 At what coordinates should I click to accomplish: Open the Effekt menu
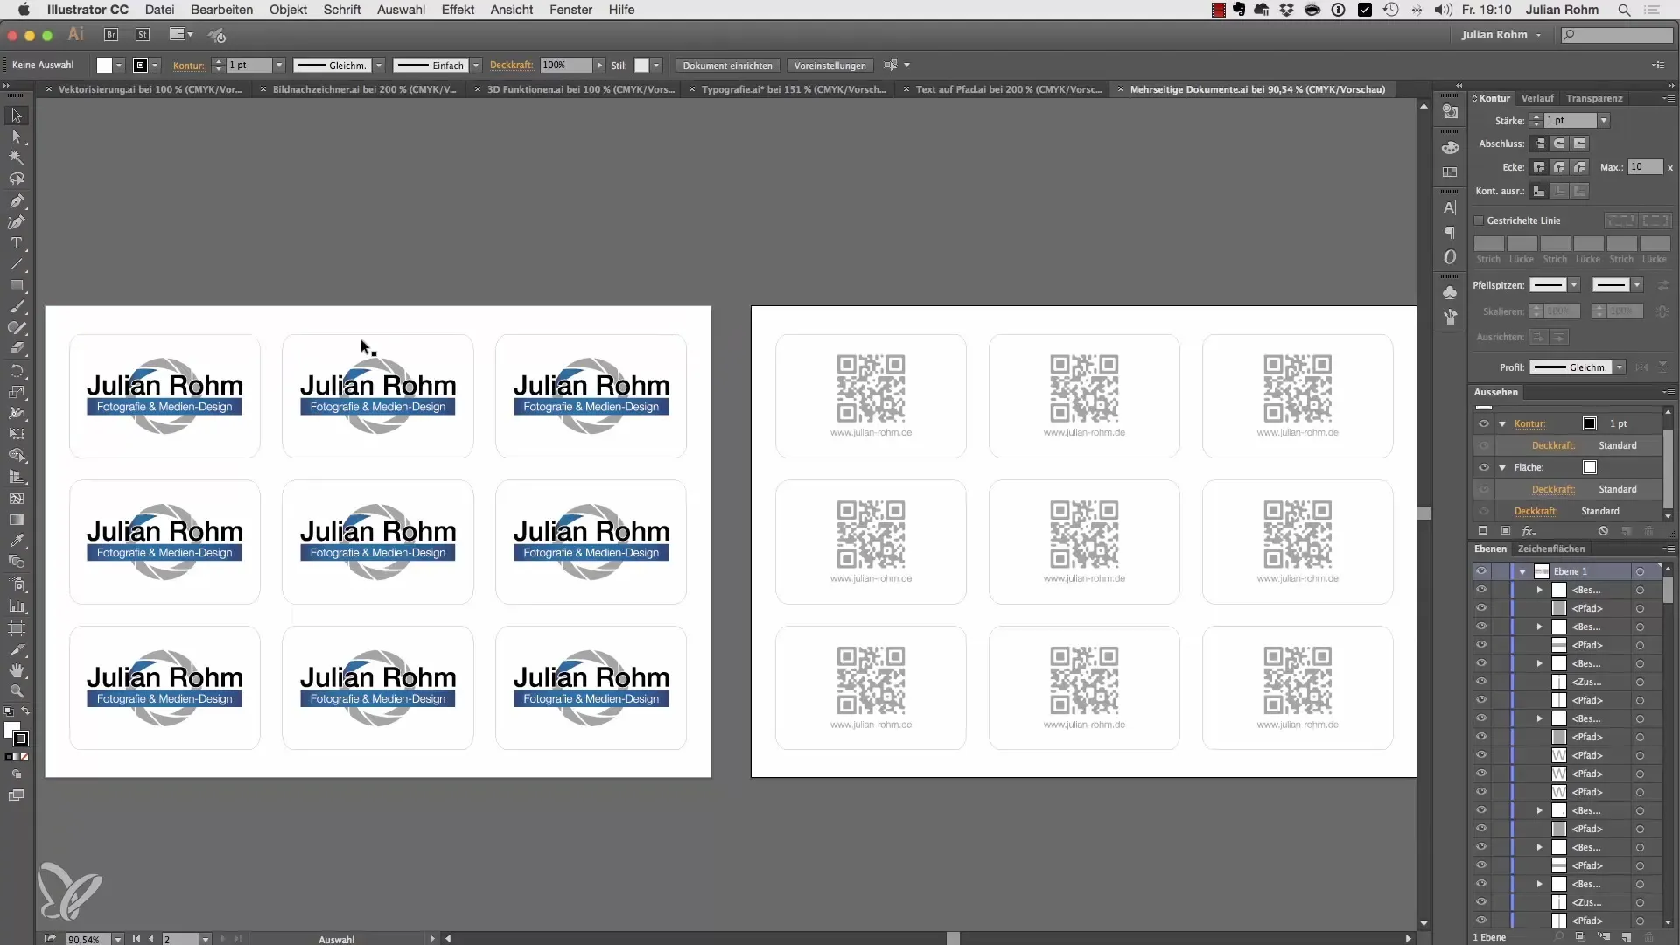(458, 10)
